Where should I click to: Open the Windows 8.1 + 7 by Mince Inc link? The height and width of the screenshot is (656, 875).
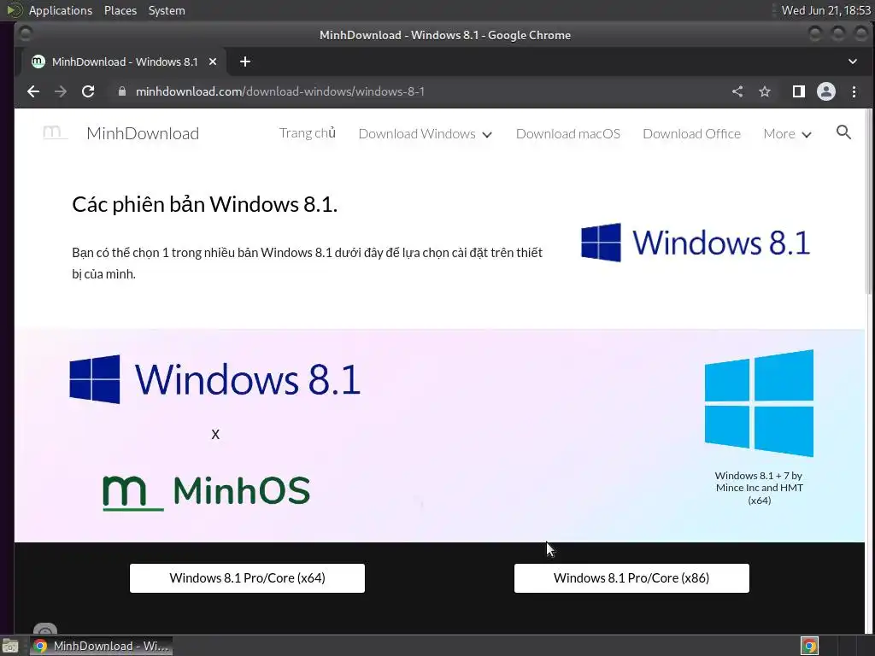(759, 488)
